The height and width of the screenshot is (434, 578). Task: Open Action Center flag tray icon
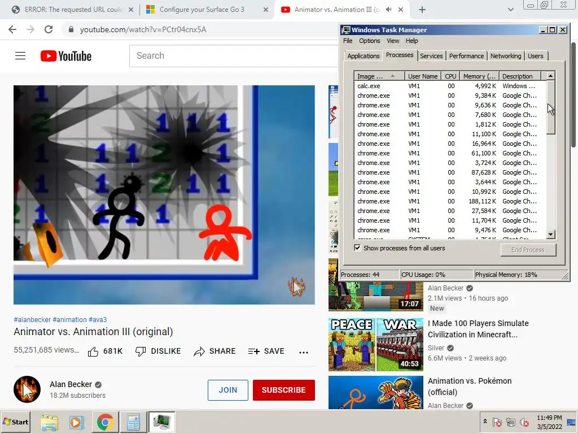497,422
